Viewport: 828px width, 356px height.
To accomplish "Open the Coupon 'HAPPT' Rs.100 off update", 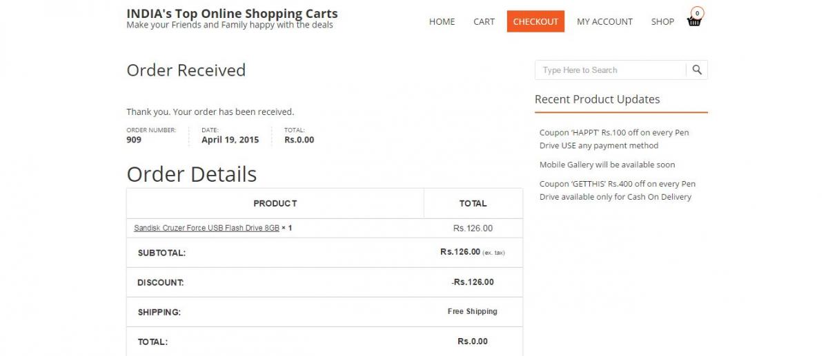I will 614,139.
